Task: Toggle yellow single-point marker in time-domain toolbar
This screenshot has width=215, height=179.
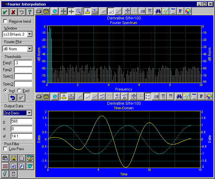Action: click(63, 97)
